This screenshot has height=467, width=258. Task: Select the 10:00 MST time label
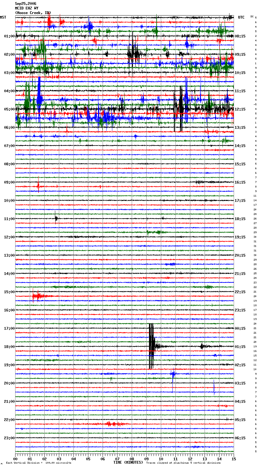[9, 201]
